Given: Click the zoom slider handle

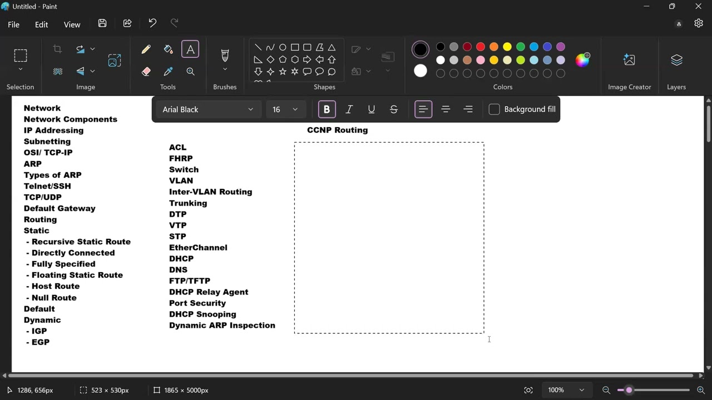Looking at the screenshot, I should click(x=629, y=391).
